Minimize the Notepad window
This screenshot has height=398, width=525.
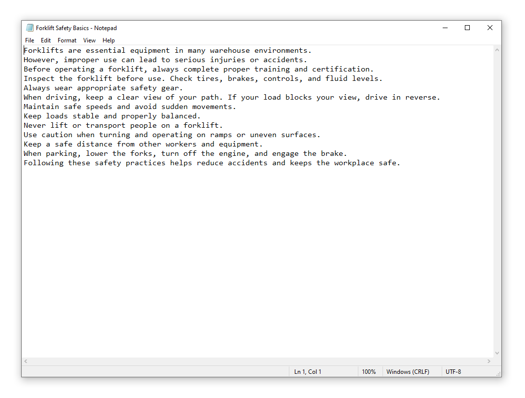tap(445, 28)
